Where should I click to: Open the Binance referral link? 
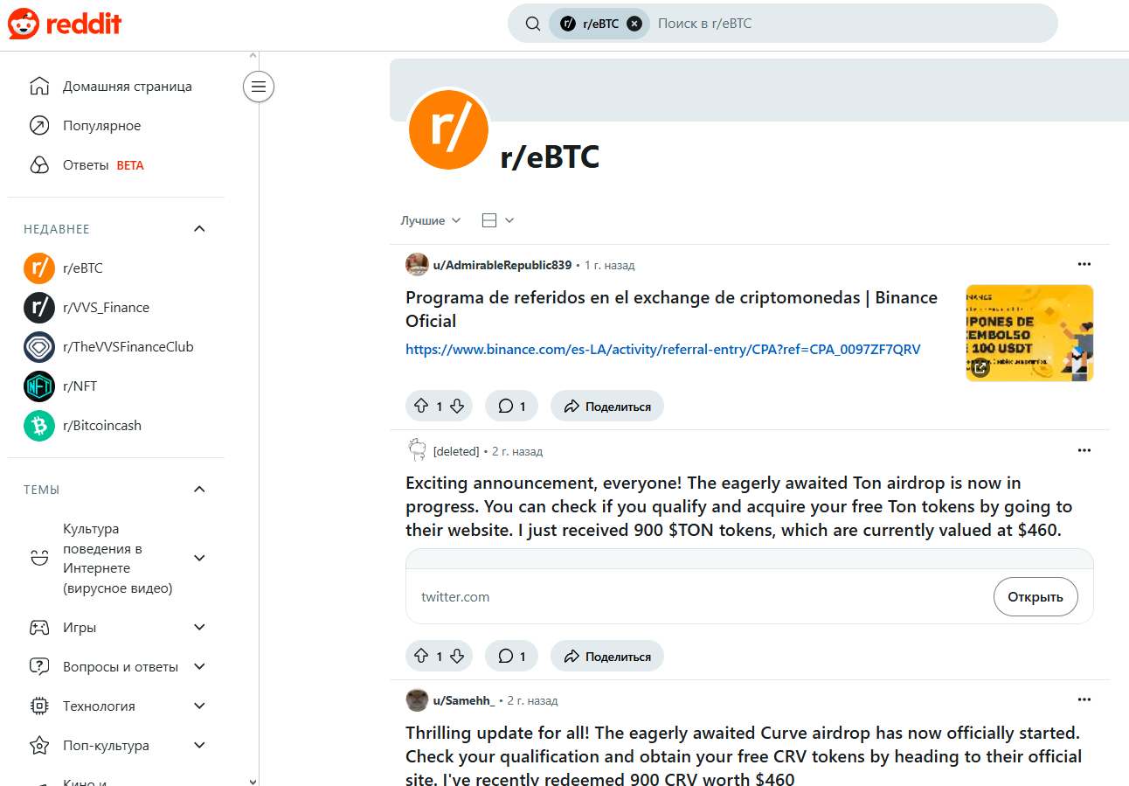(662, 350)
